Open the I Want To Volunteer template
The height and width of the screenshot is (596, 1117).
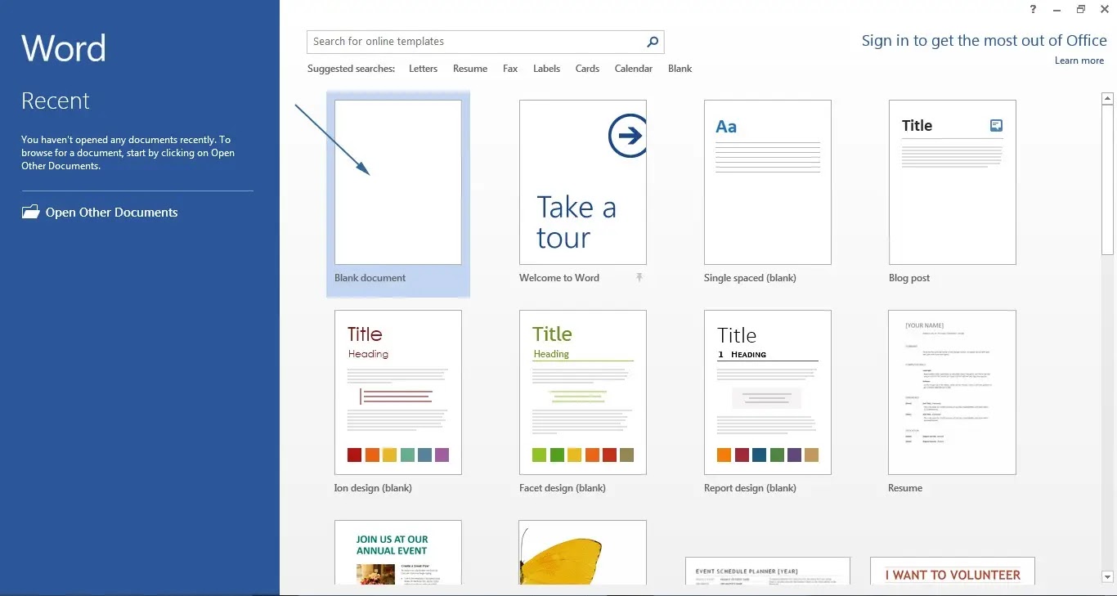pos(953,571)
